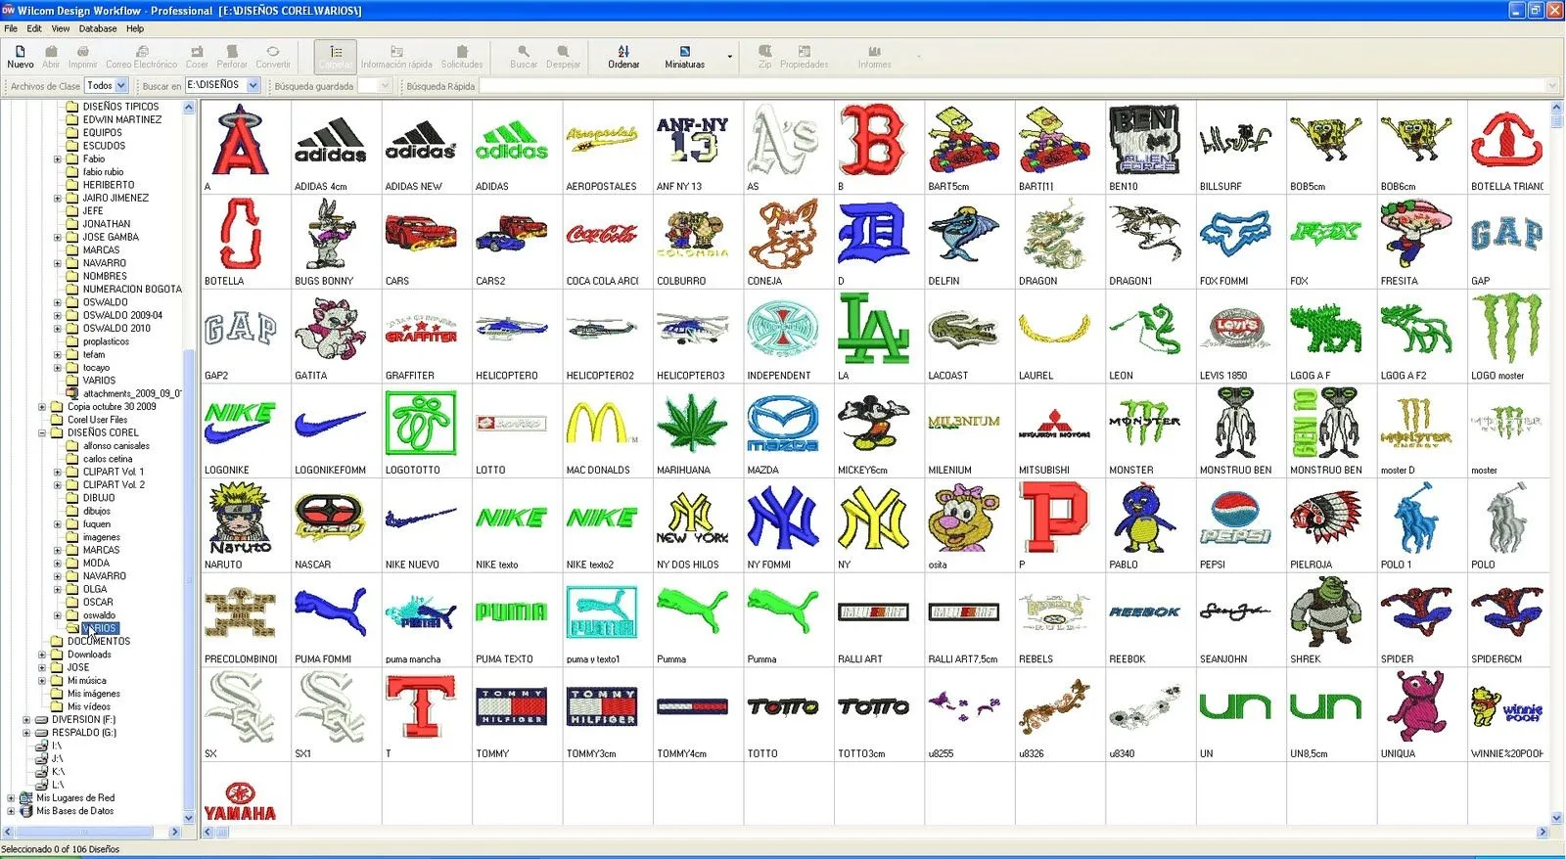Click the thumbnail pane scroll down arrow

[1557, 818]
